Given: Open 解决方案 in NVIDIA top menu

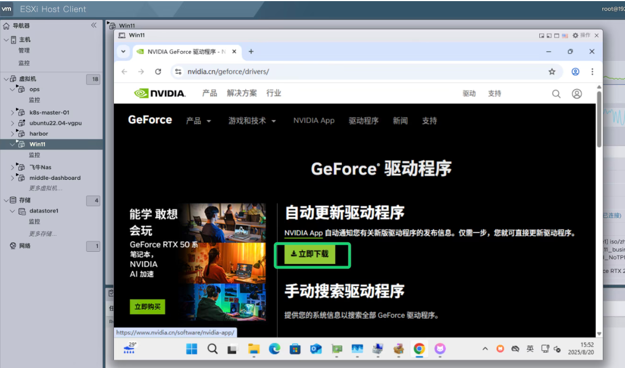Looking at the screenshot, I should tap(242, 94).
